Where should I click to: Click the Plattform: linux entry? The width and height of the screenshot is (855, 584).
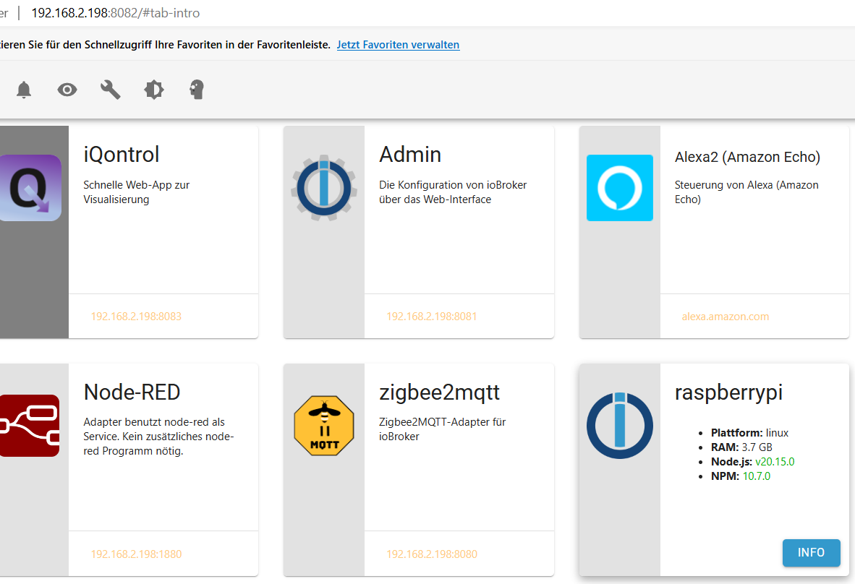(x=750, y=432)
